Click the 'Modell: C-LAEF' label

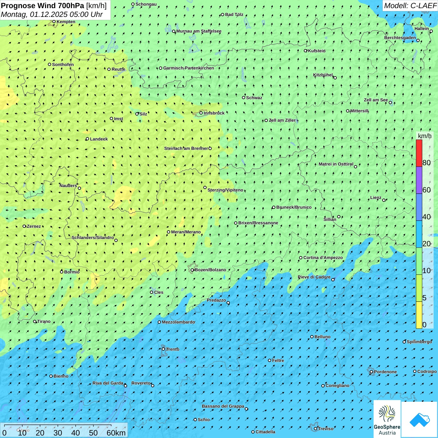[410, 6]
